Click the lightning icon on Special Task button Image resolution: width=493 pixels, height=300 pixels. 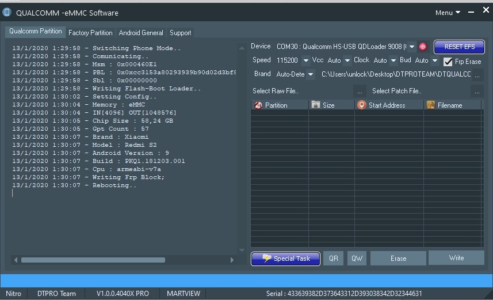coord(266,259)
